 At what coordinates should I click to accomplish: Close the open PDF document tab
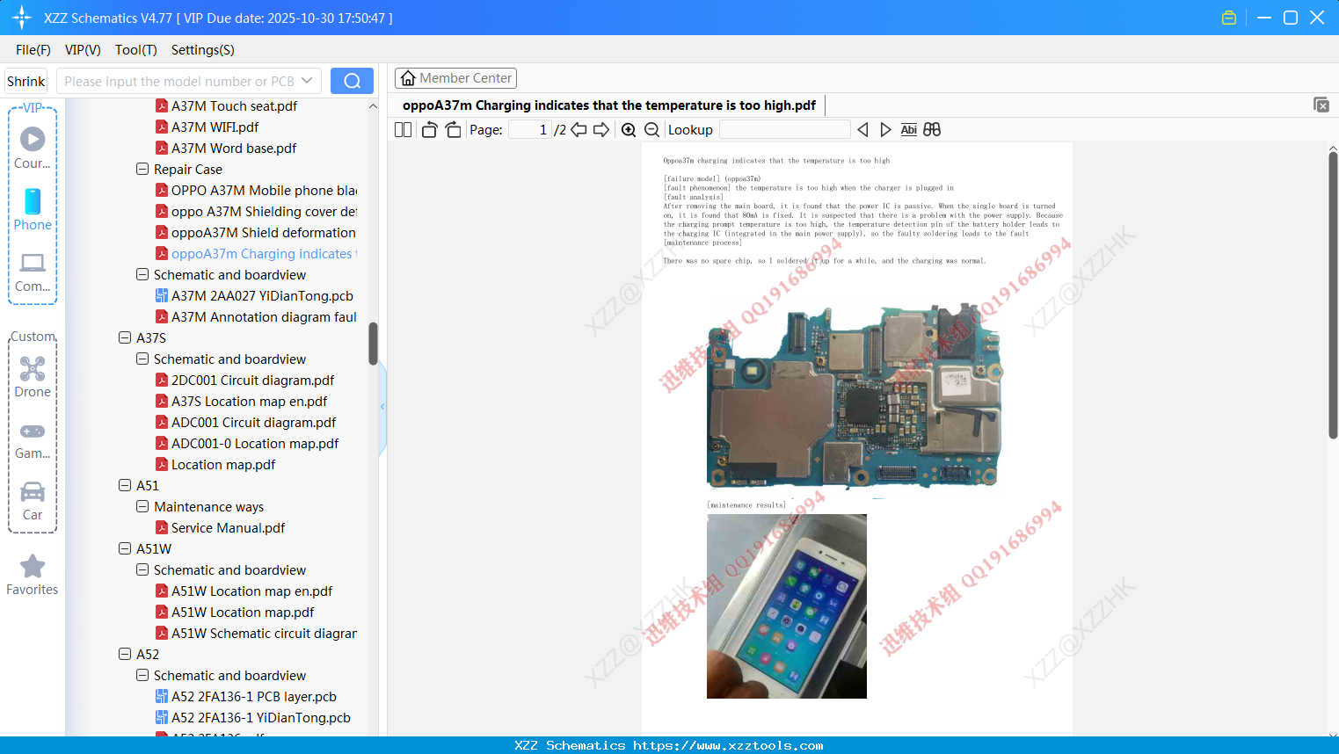(x=1321, y=105)
